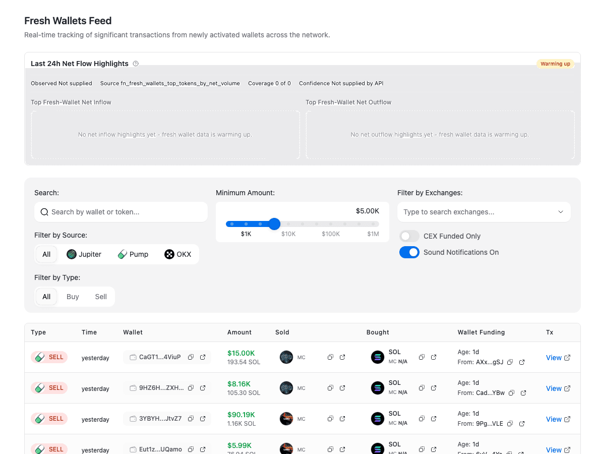The width and height of the screenshot is (595, 454).
Task: Filter type by Sell
Action: click(x=100, y=297)
